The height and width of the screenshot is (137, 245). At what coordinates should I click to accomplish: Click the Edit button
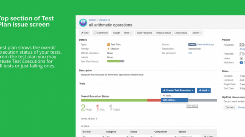point(85,33)
